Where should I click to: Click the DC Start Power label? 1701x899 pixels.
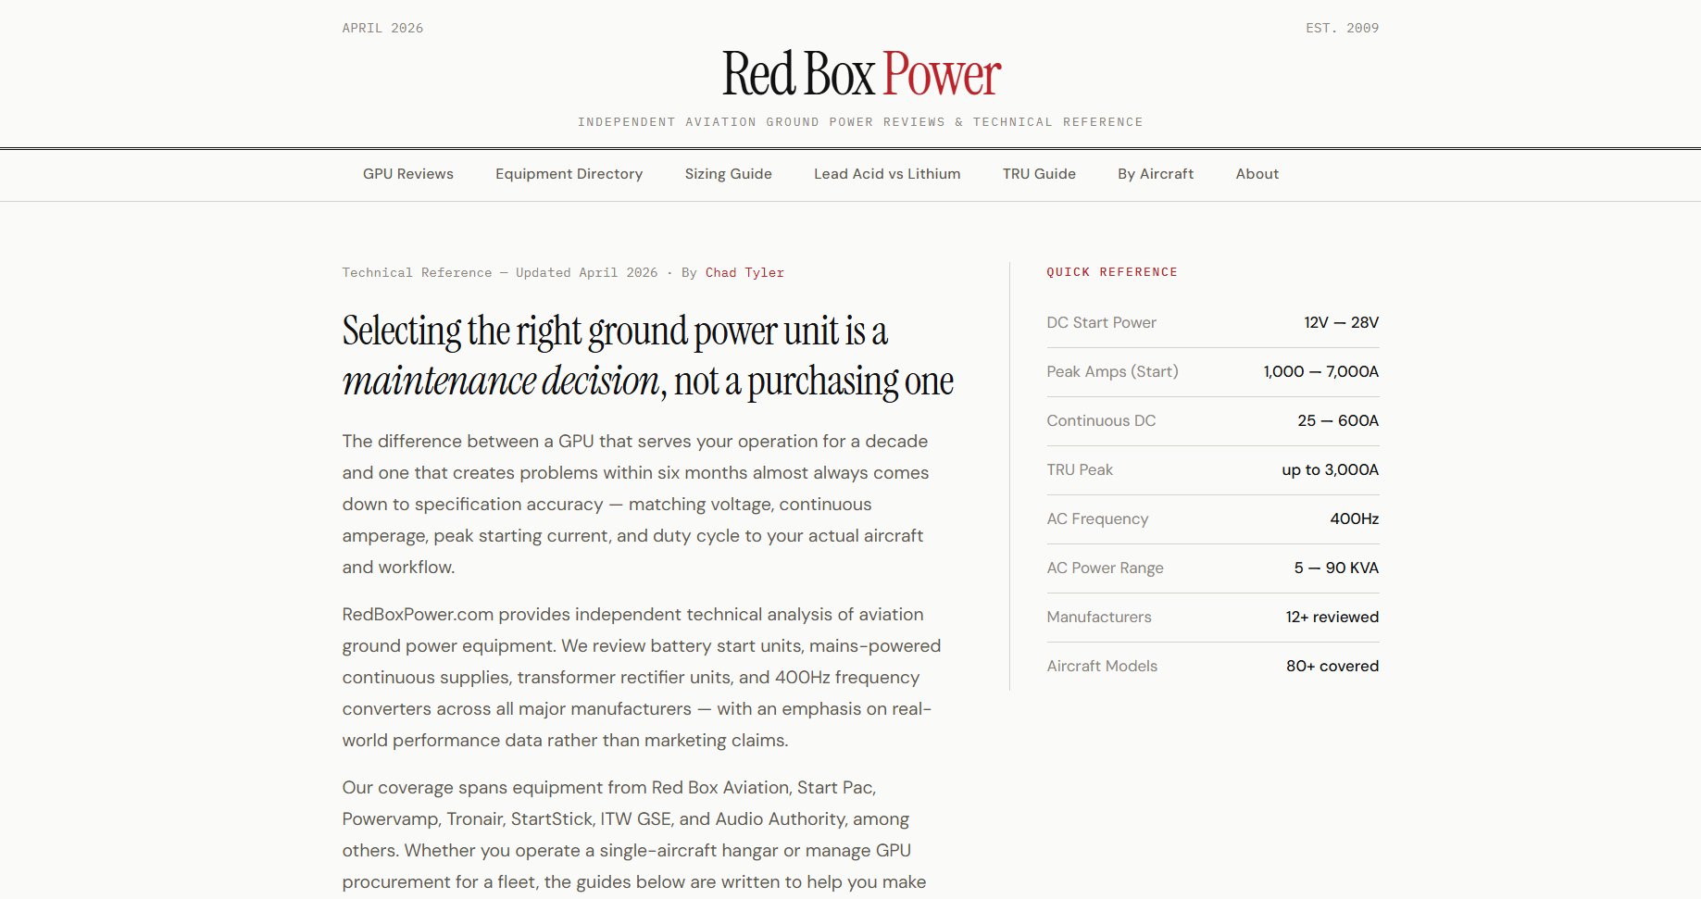point(1101,322)
